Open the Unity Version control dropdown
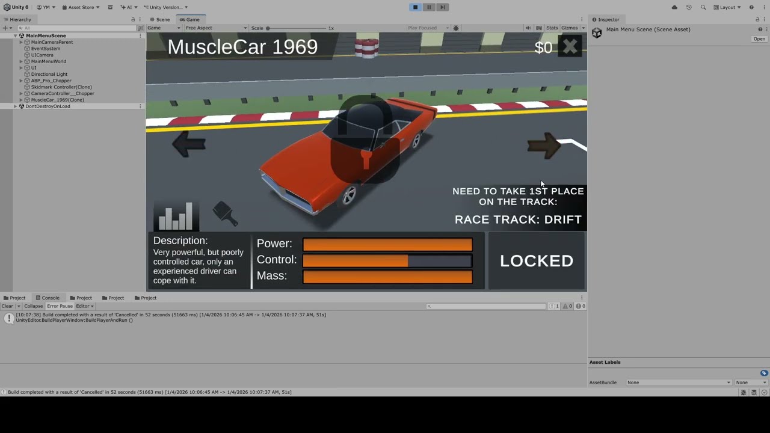Image resolution: width=770 pixels, height=433 pixels. 165,7
